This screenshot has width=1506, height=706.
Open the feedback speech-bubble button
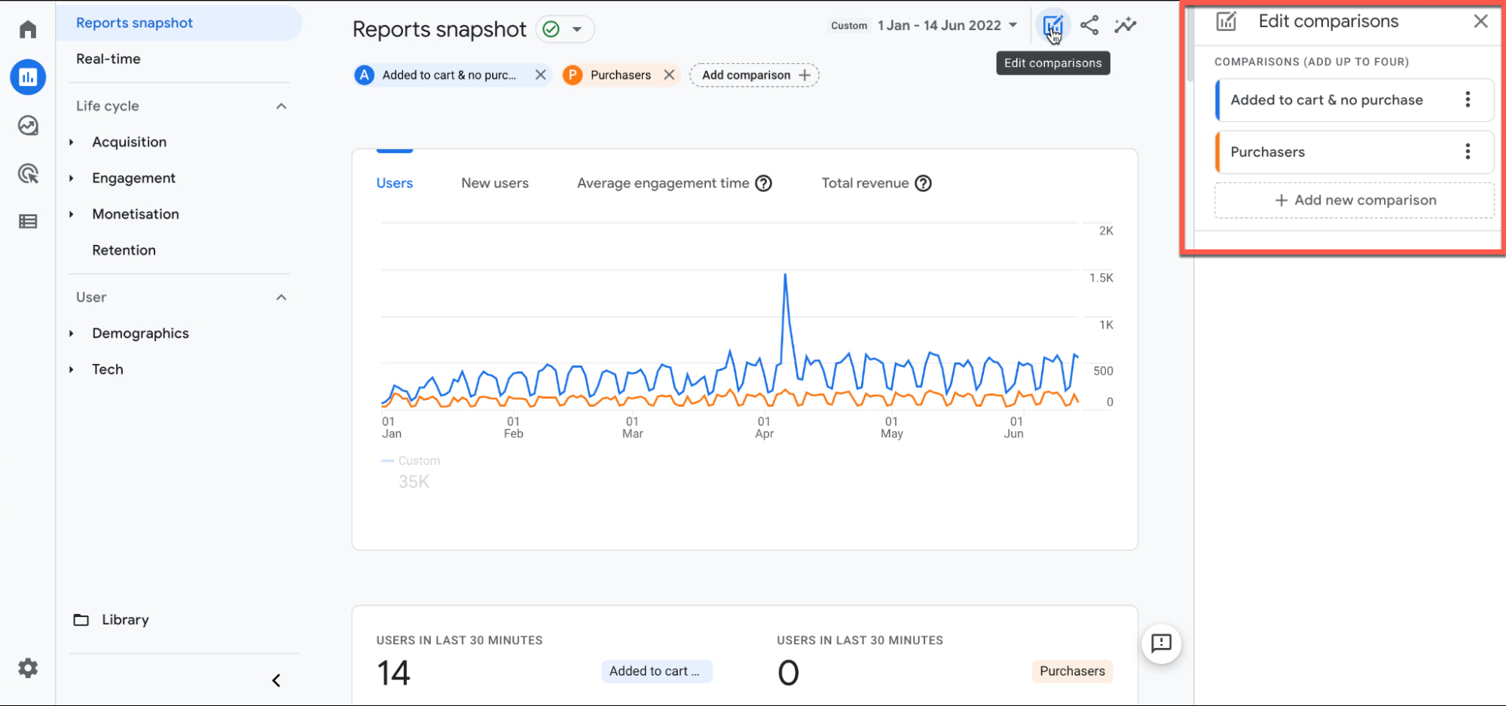click(x=1161, y=644)
